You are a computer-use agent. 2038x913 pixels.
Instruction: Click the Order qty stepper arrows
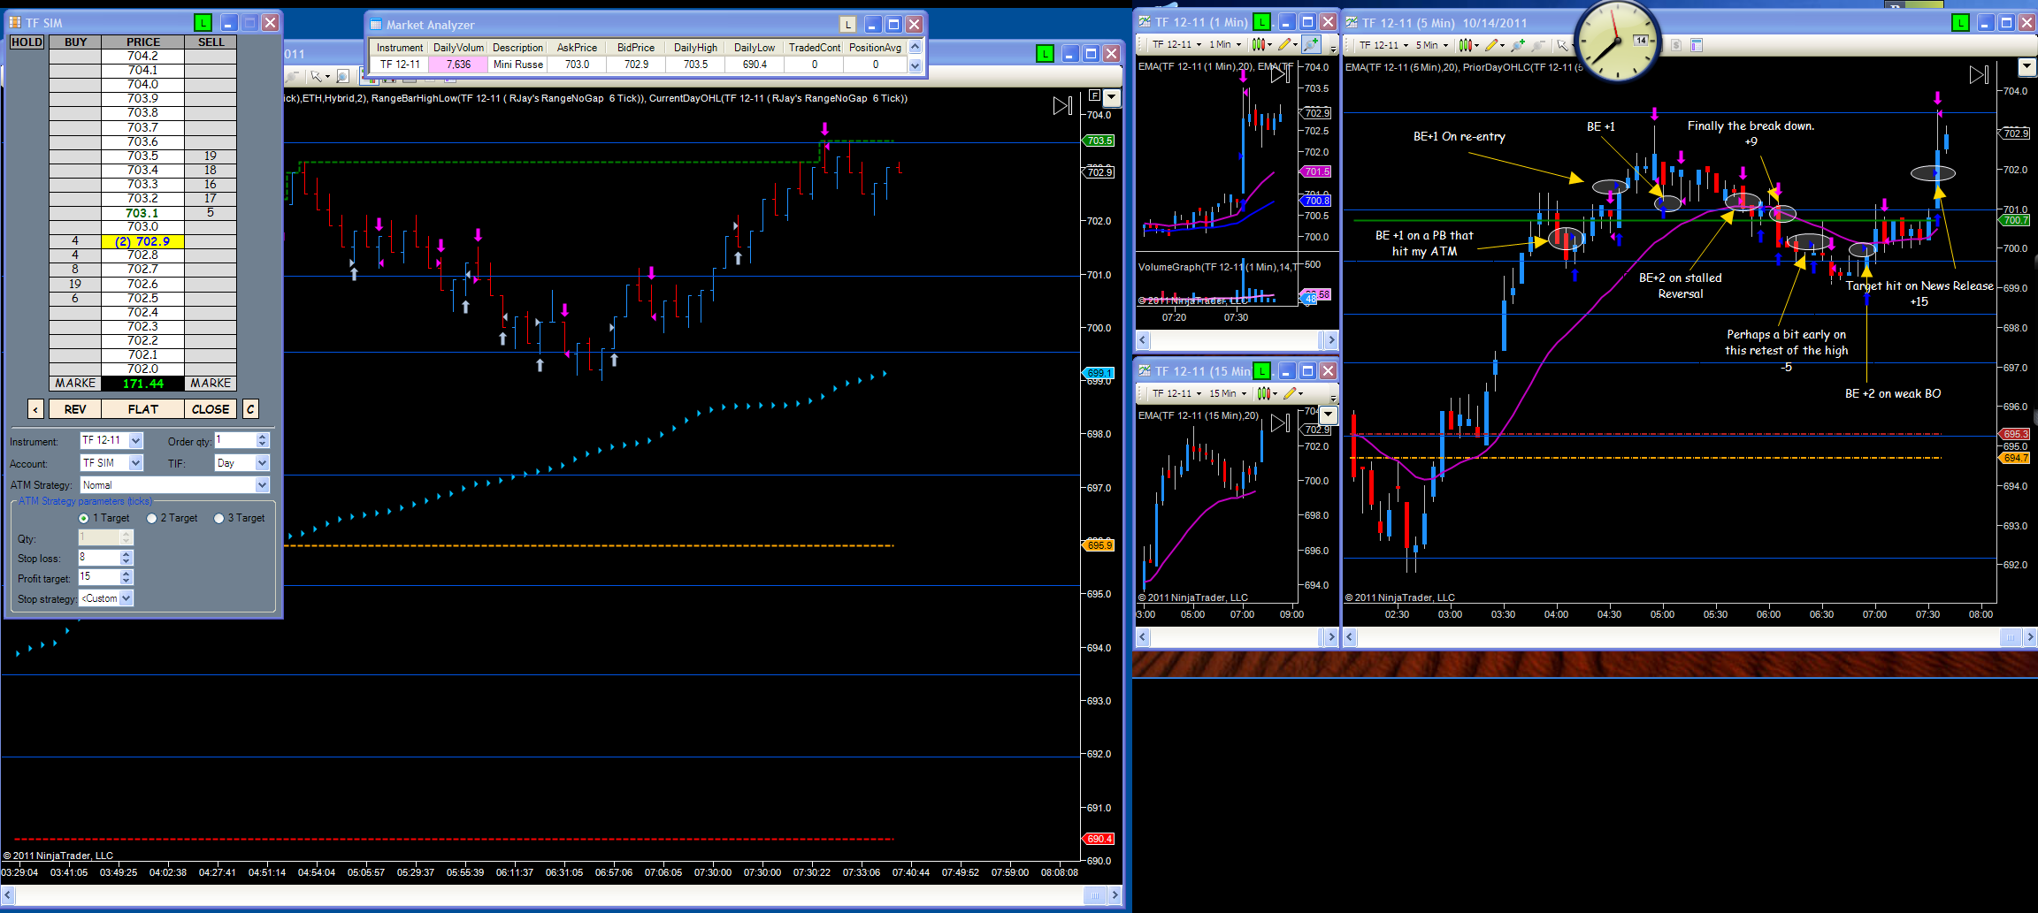262,440
